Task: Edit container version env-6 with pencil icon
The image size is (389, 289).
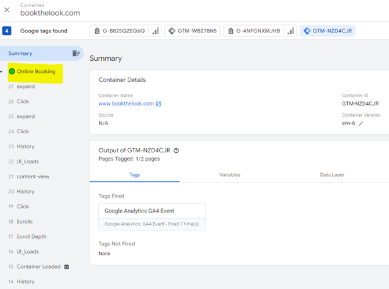Action: click(x=361, y=123)
